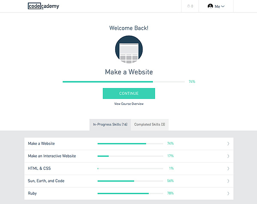Switch to In-Progress Skills tab
This screenshot has width=257, height=204.
click(x=110, y=125)
